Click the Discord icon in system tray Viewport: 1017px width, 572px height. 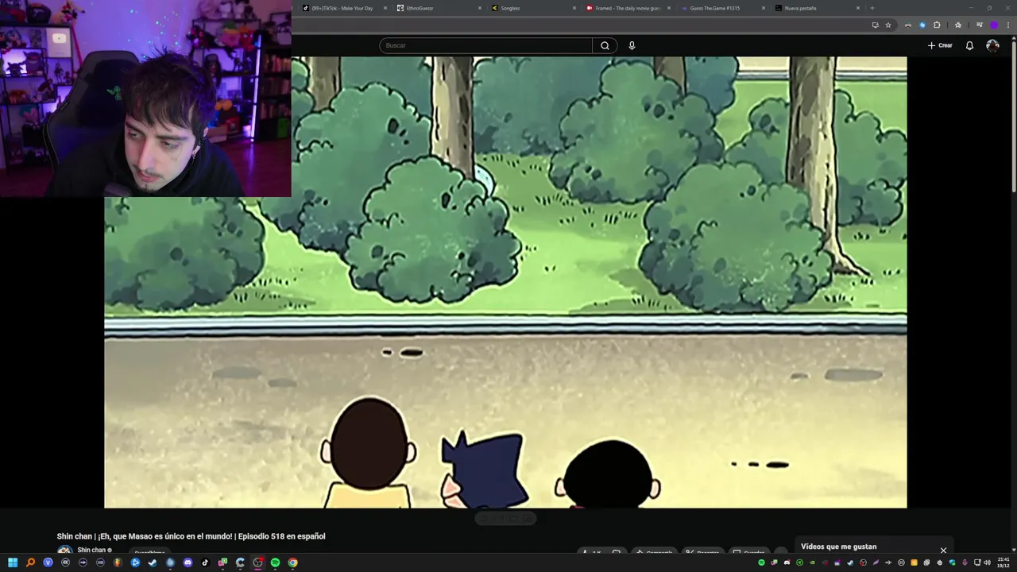click(x=787, y=562)
